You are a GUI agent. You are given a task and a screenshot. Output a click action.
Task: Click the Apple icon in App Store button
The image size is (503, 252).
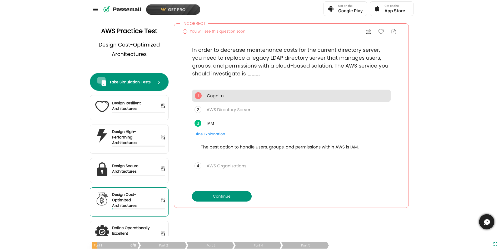(x=377, y=9)
